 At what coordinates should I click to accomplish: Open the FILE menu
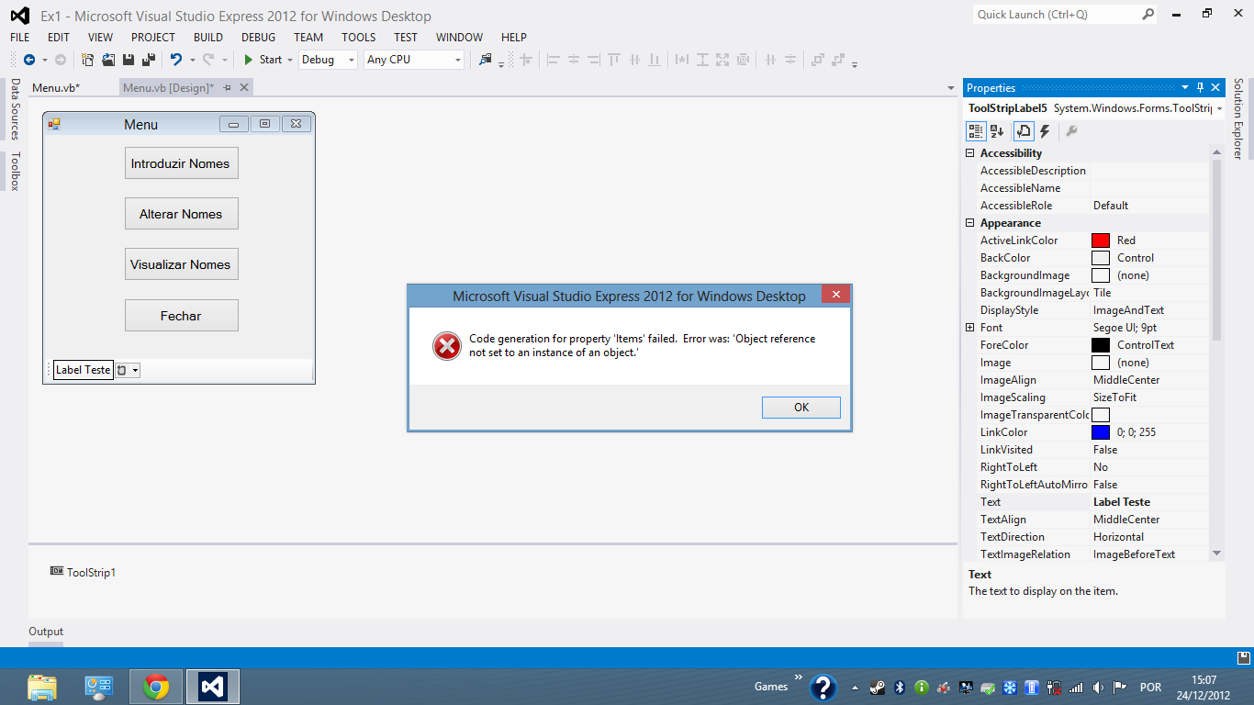20,38
